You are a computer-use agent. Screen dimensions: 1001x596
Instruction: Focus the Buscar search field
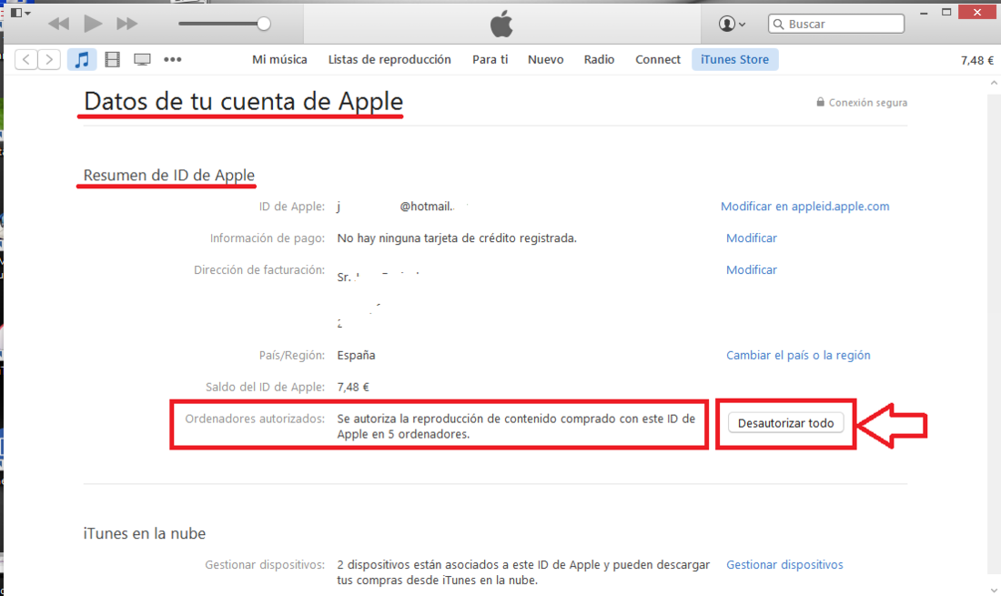click(x=836, y=24)
